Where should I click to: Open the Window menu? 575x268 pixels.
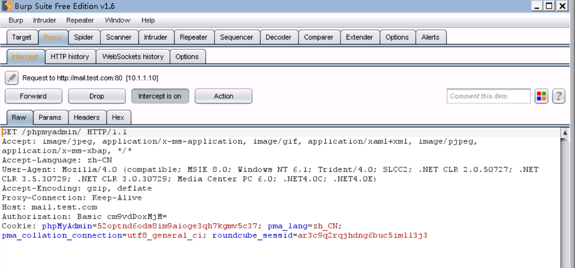pos(118,20)
